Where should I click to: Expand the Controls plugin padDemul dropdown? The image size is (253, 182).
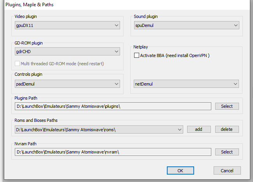point(67,84)
